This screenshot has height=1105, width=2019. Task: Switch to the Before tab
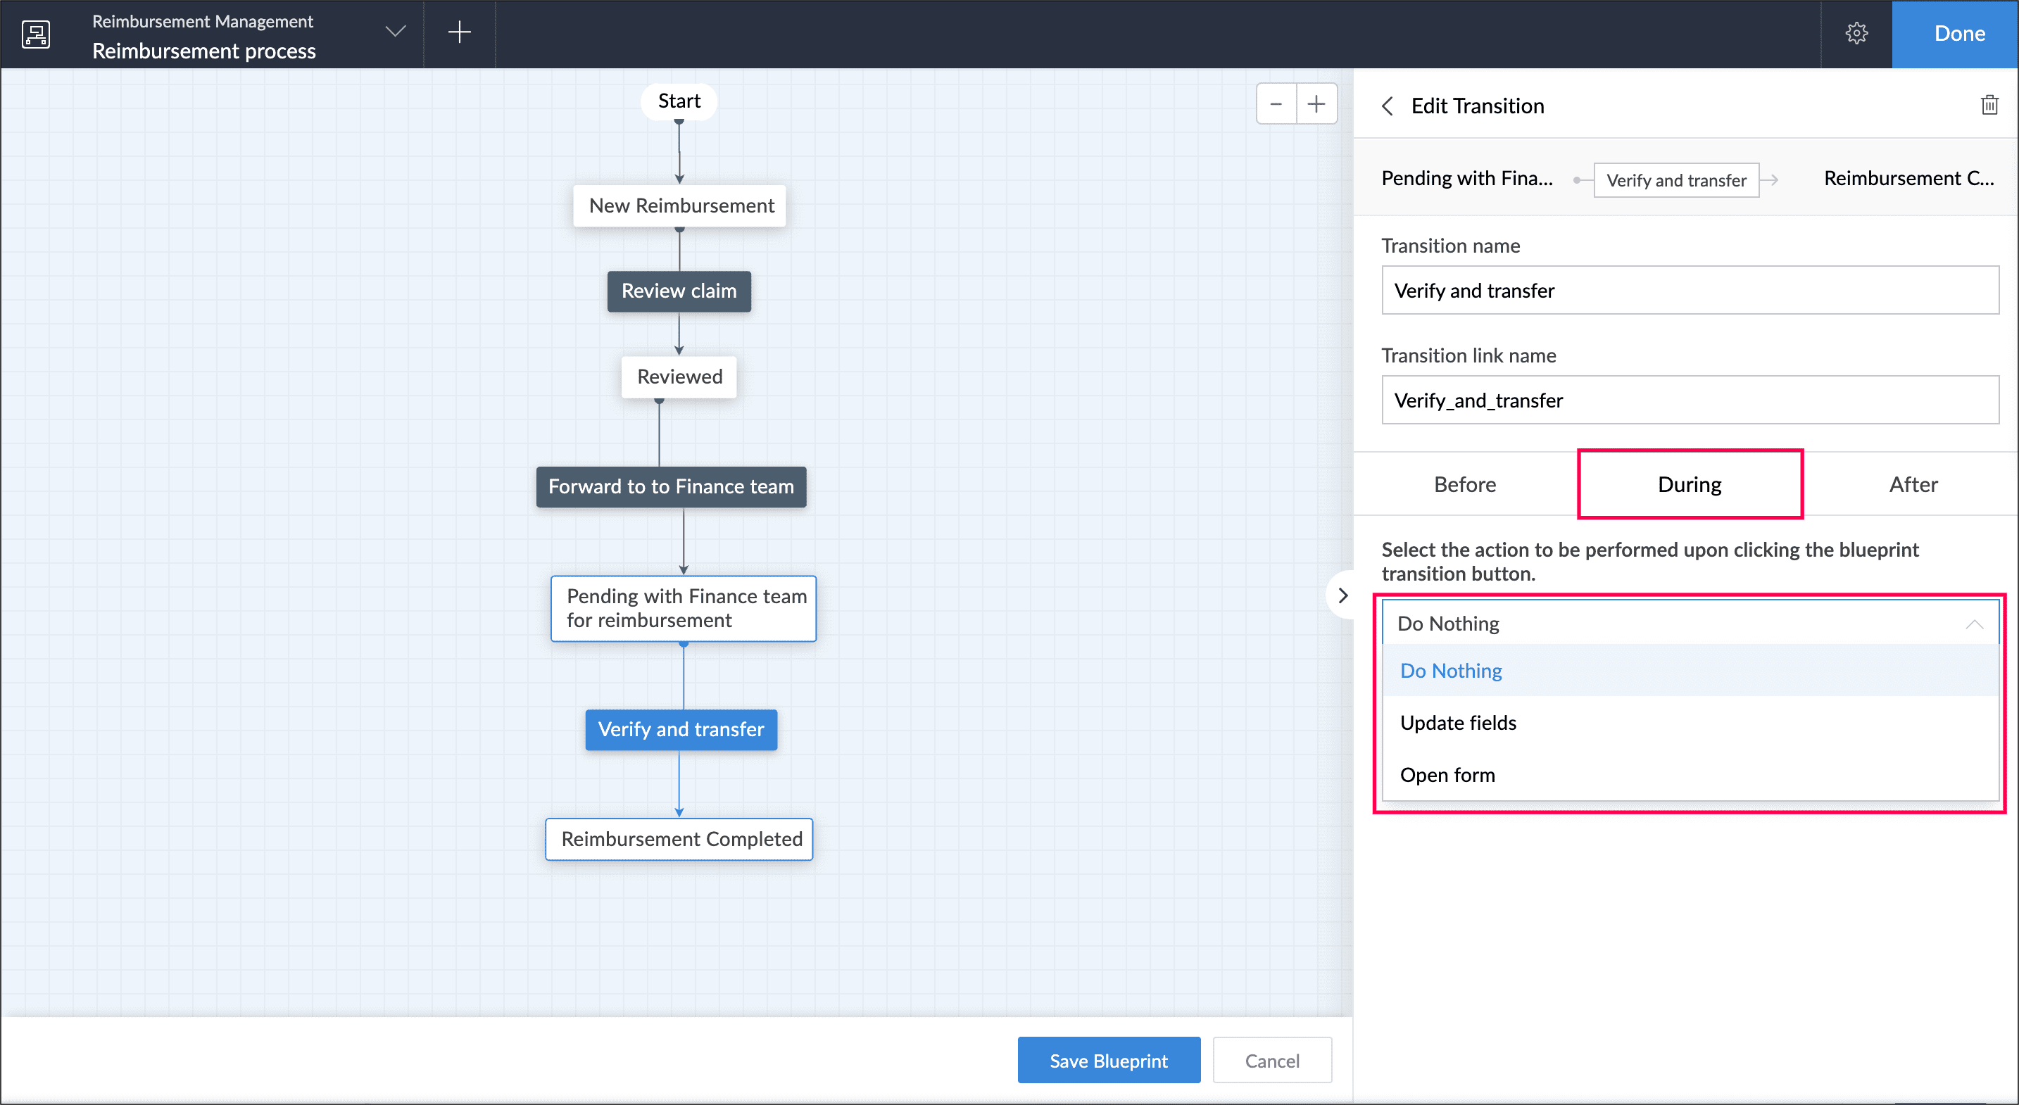click(1464, 484)
